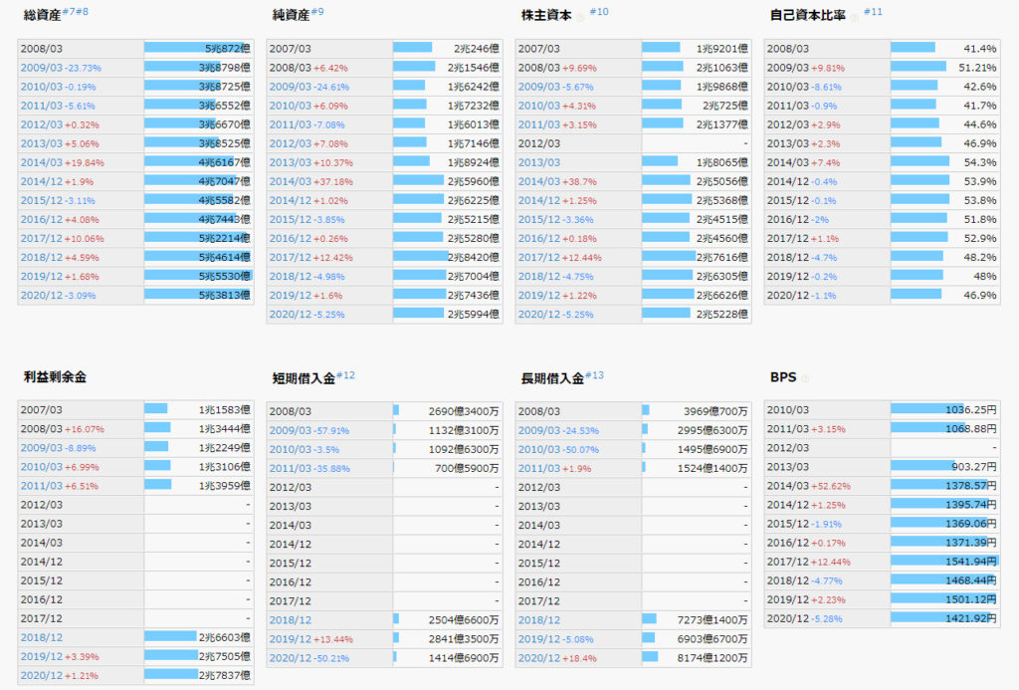
Task: Click the 2018/12 date in 利益剰余金 table
Action: pos(41,637)
